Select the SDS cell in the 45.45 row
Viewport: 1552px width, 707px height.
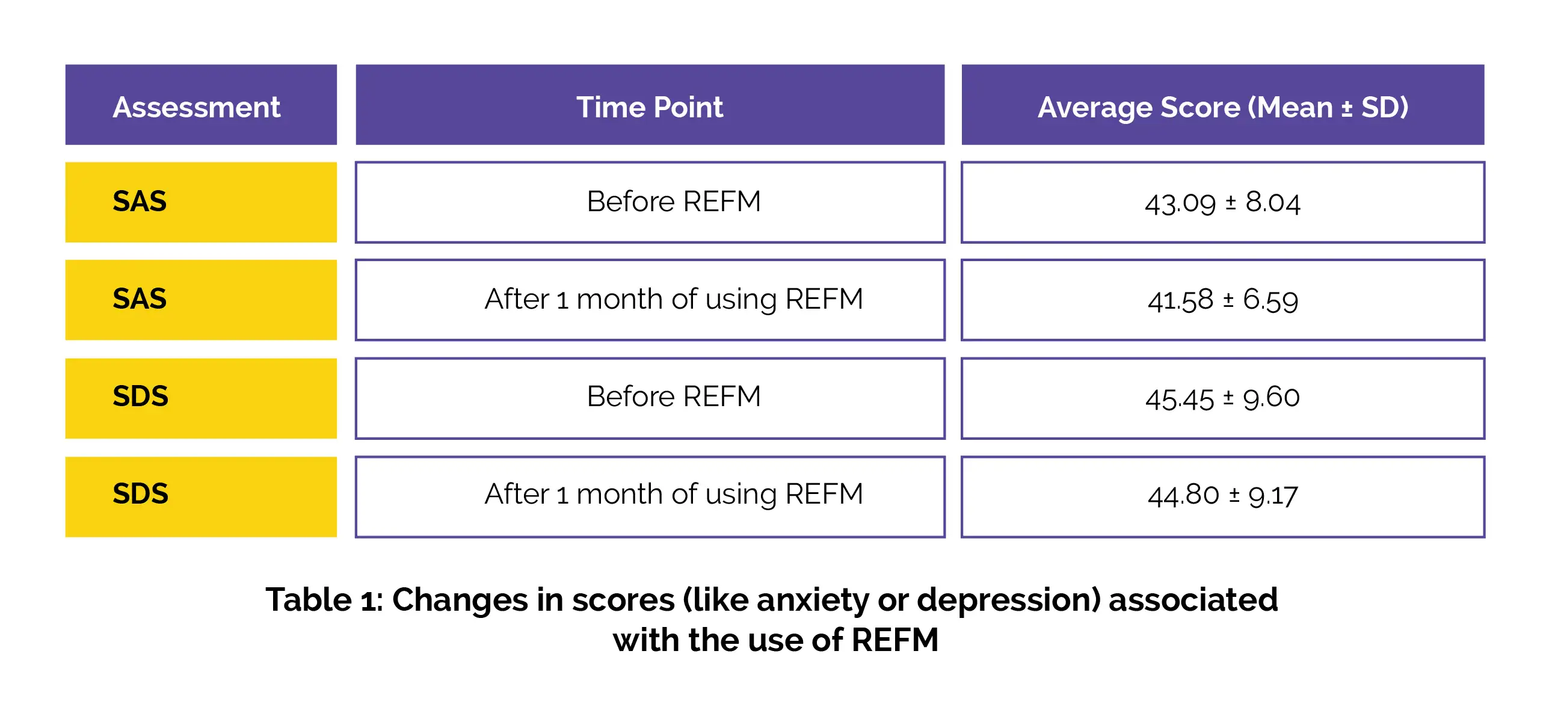201,398
